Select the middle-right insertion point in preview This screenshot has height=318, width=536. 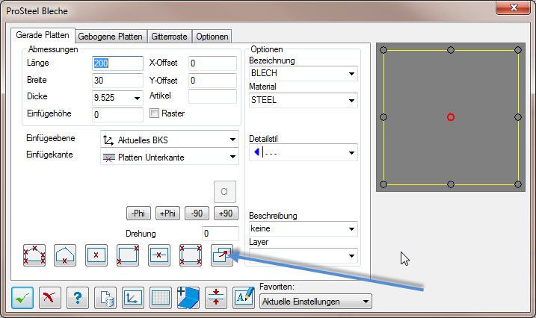(x=518, y=117)
